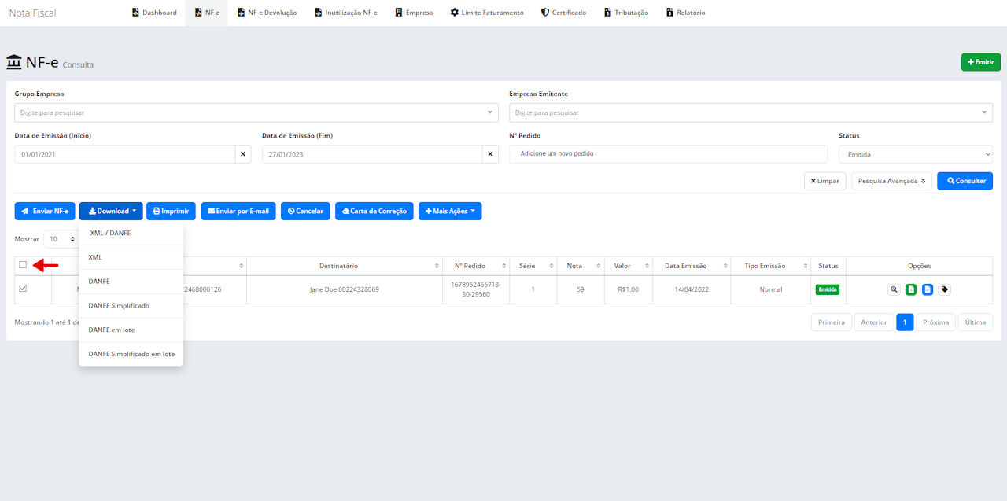Click the green Emitir button
Screen dimensions: 1007x501
[980, 62]
